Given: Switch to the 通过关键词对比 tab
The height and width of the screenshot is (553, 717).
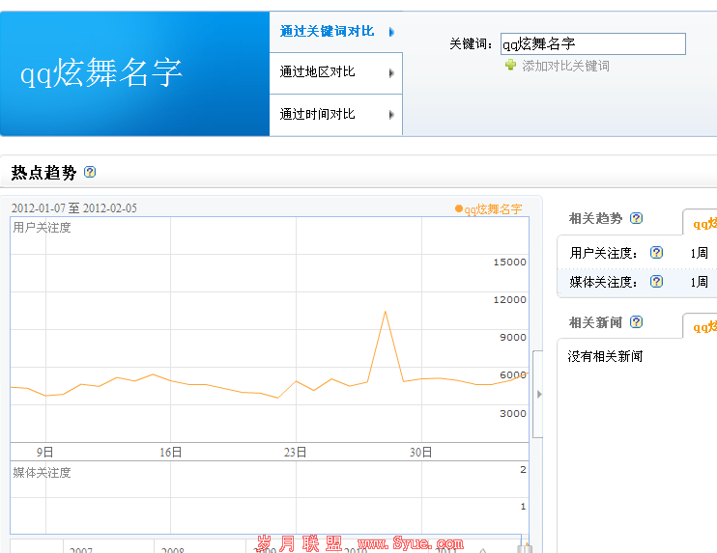Looking at the screenshot, I should pos(327,31).
